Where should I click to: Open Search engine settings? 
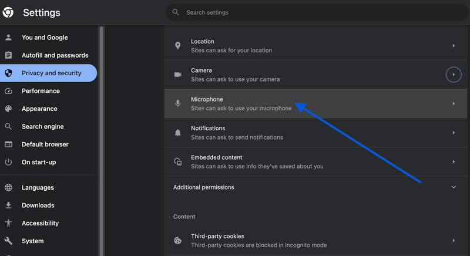49,126
